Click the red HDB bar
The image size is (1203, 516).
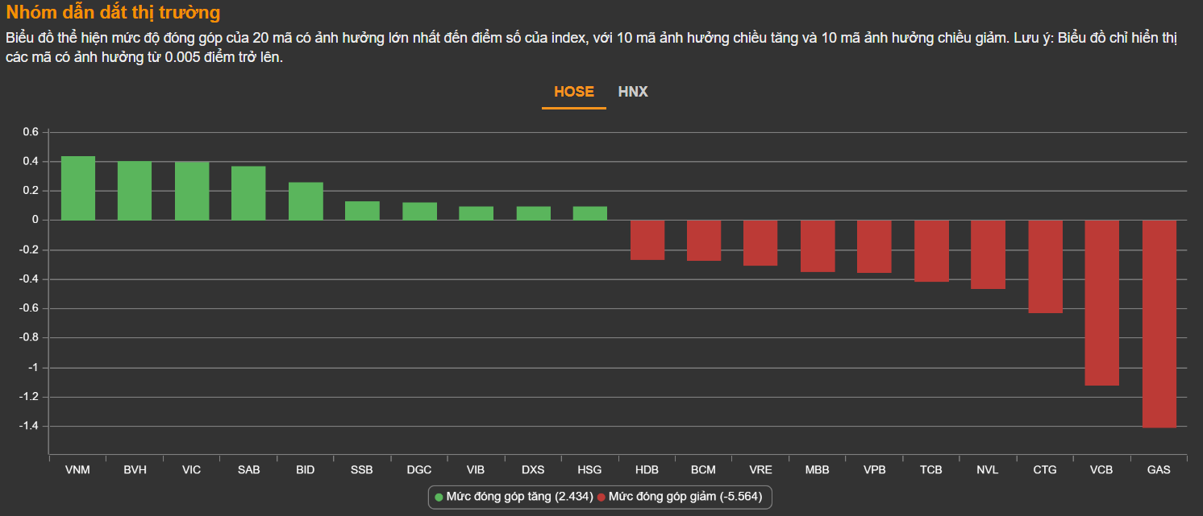click(x=647, y=240)
